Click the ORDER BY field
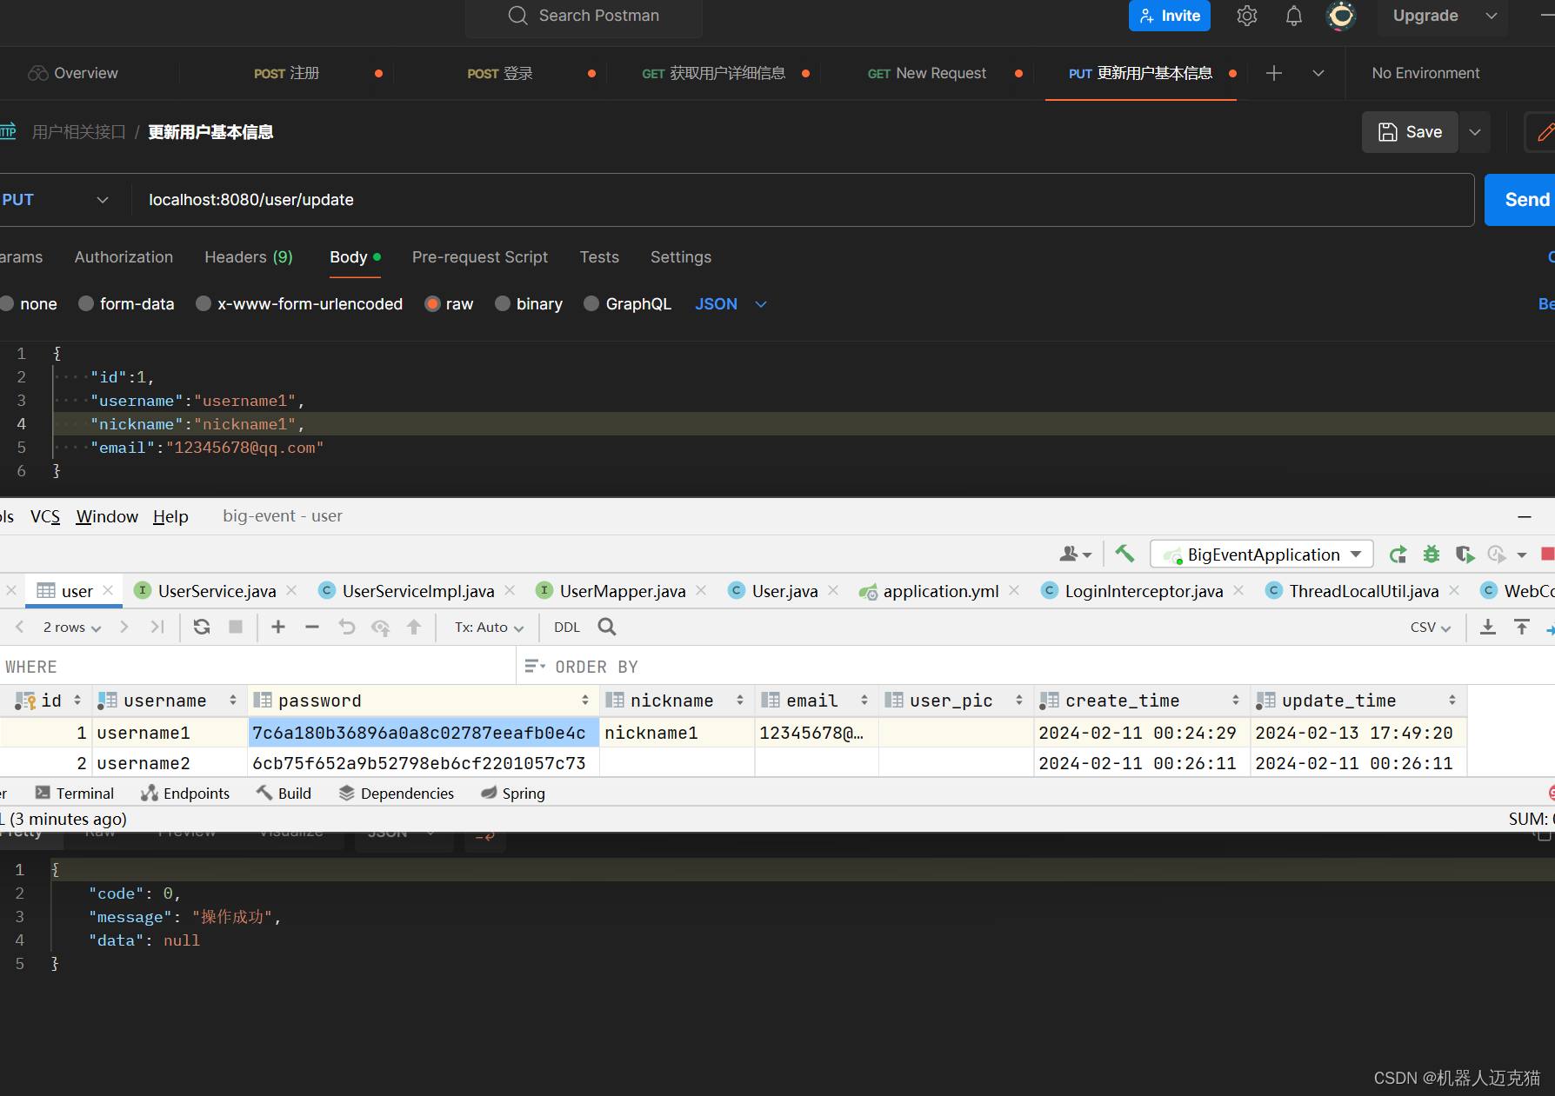The height and width of the screenshot is (1096, 1555). pyautogui.click(x=1035, y=667)
